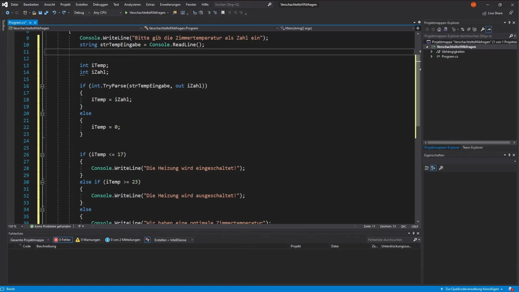Click the undo arrow icon
The height and width of the screenshot is (292, 519).
[x=54, y=13]
